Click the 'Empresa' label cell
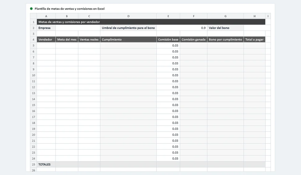Screen dimensions: 301x175 pyautogui.click(x=46, y=28)
